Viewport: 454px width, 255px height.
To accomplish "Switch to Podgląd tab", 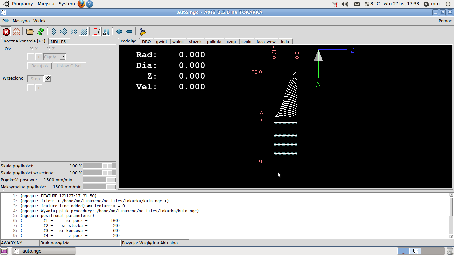I will click(129, 41).
